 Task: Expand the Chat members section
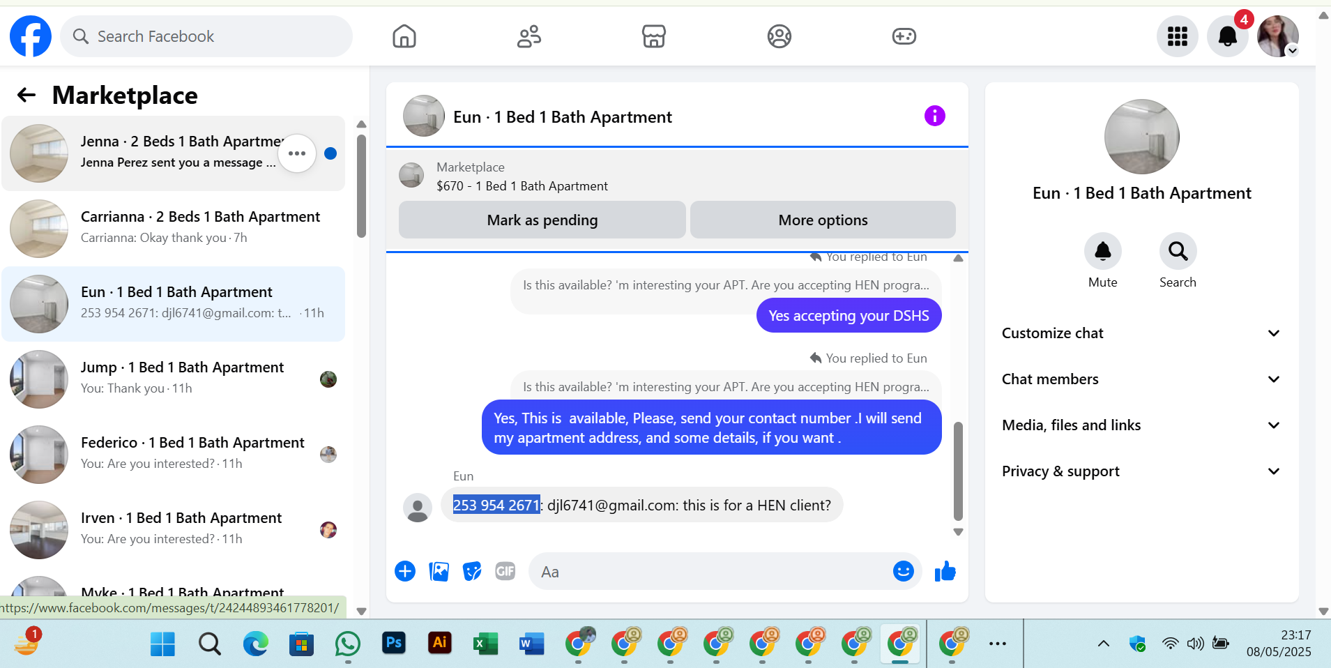coord(1142,379)
